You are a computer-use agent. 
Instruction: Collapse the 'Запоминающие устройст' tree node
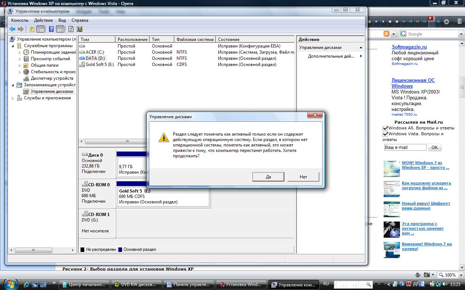point(13,85)
